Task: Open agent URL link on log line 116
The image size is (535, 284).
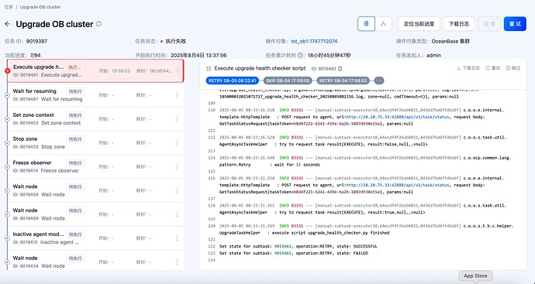Action: pyautogui.click(x=398, y=185)
